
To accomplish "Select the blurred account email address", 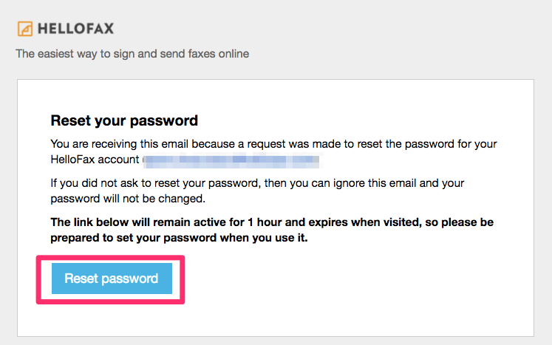I will (232, 160).
